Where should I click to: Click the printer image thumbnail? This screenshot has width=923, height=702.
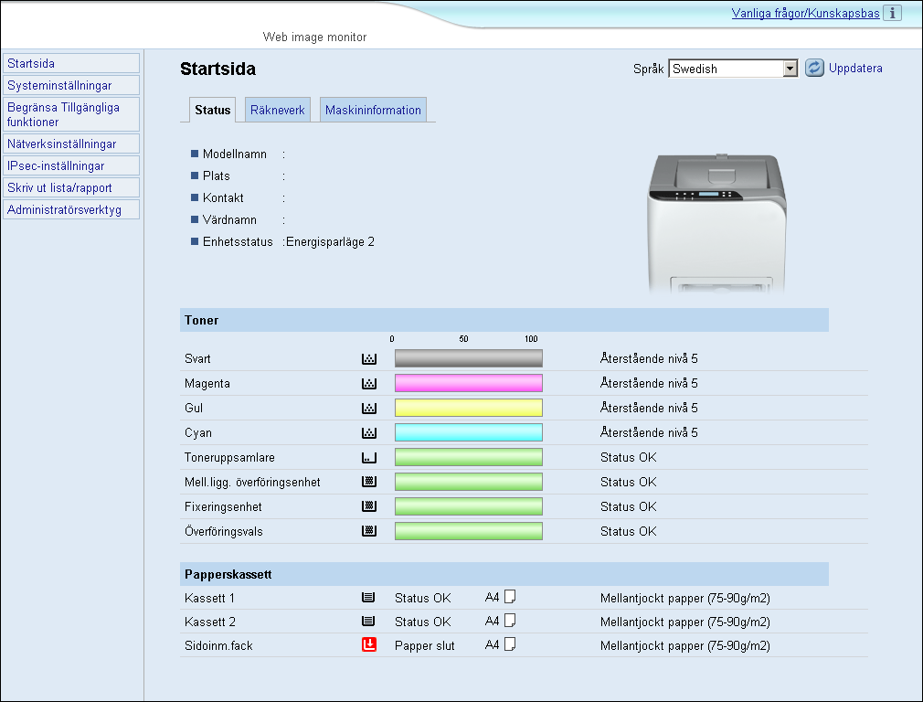click(717, 224)
